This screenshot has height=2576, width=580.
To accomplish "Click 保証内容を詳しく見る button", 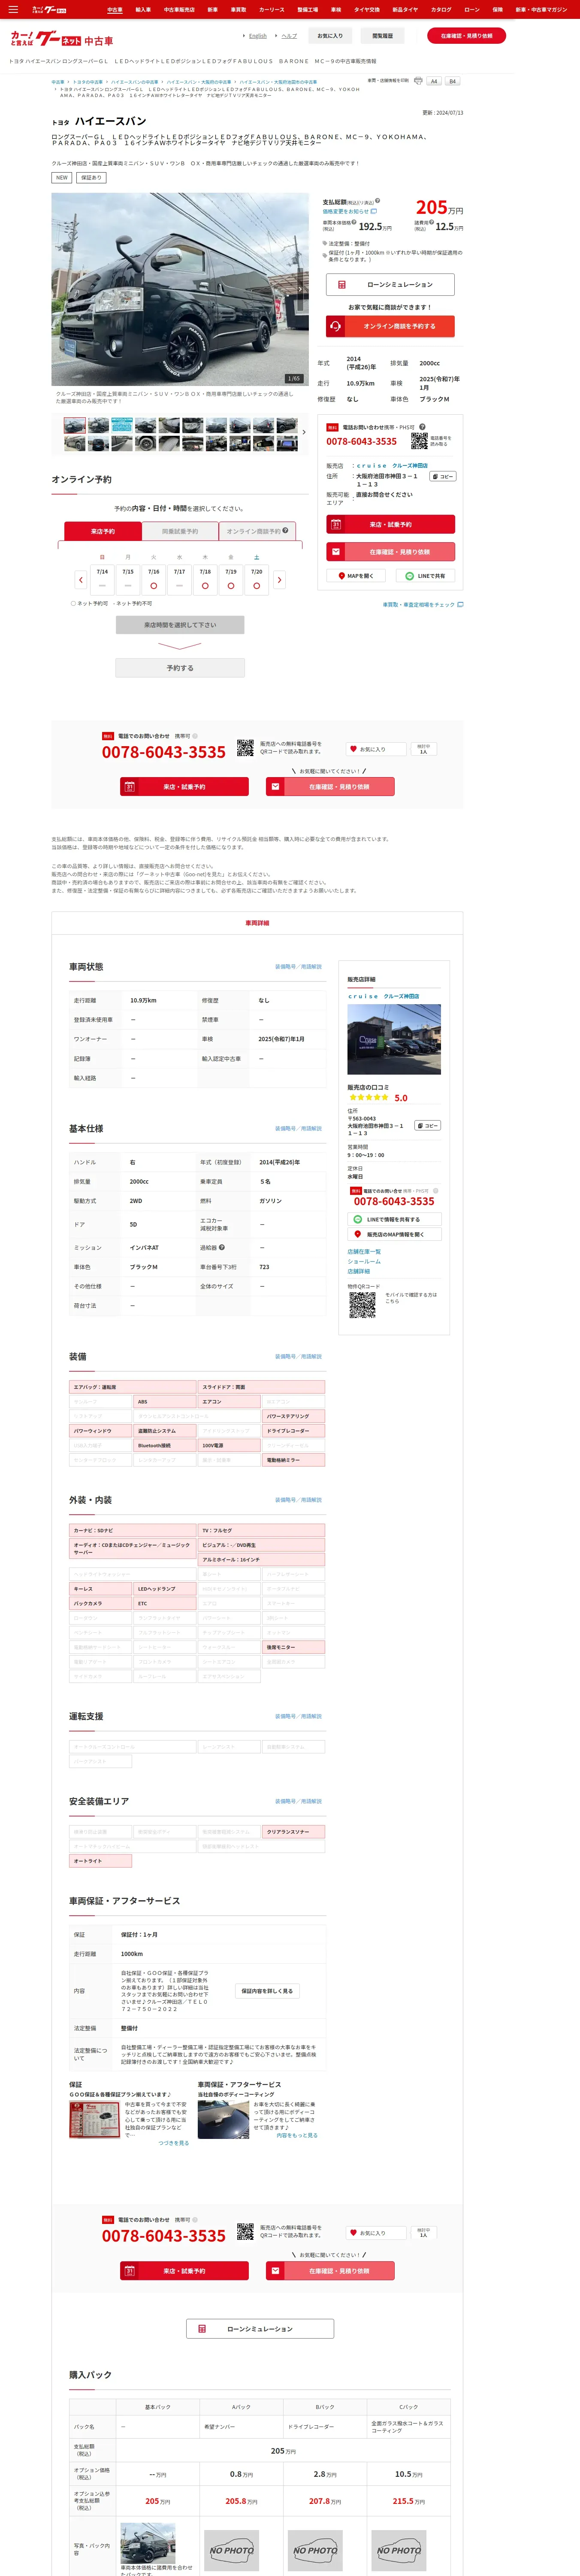I will (x=267, y=1991).
